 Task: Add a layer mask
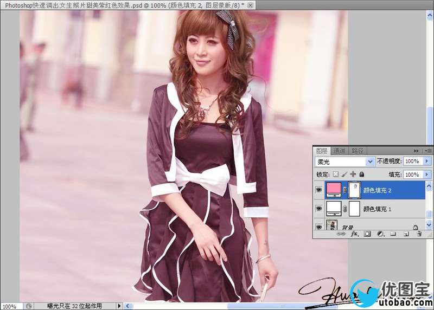click(367, 234)
